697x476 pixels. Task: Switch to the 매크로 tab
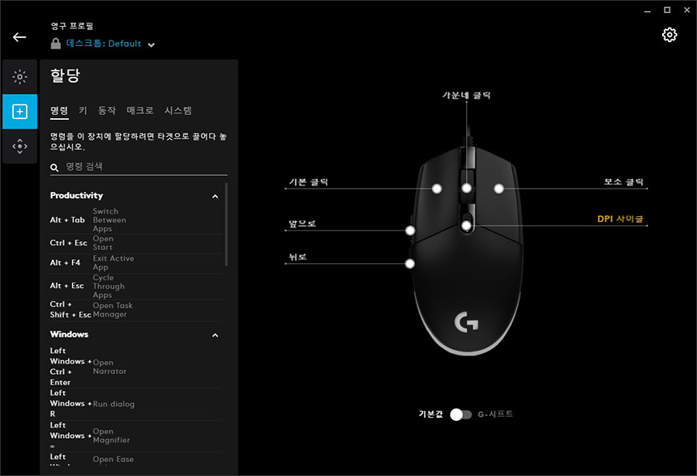(x=140, y=111)
